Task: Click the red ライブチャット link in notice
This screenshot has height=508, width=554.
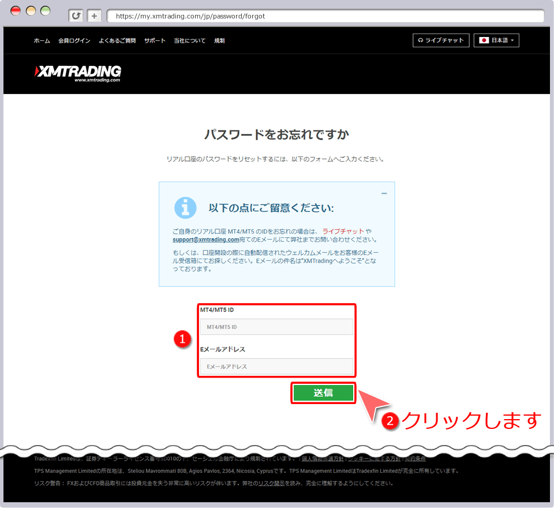Action: pos(343,231)
